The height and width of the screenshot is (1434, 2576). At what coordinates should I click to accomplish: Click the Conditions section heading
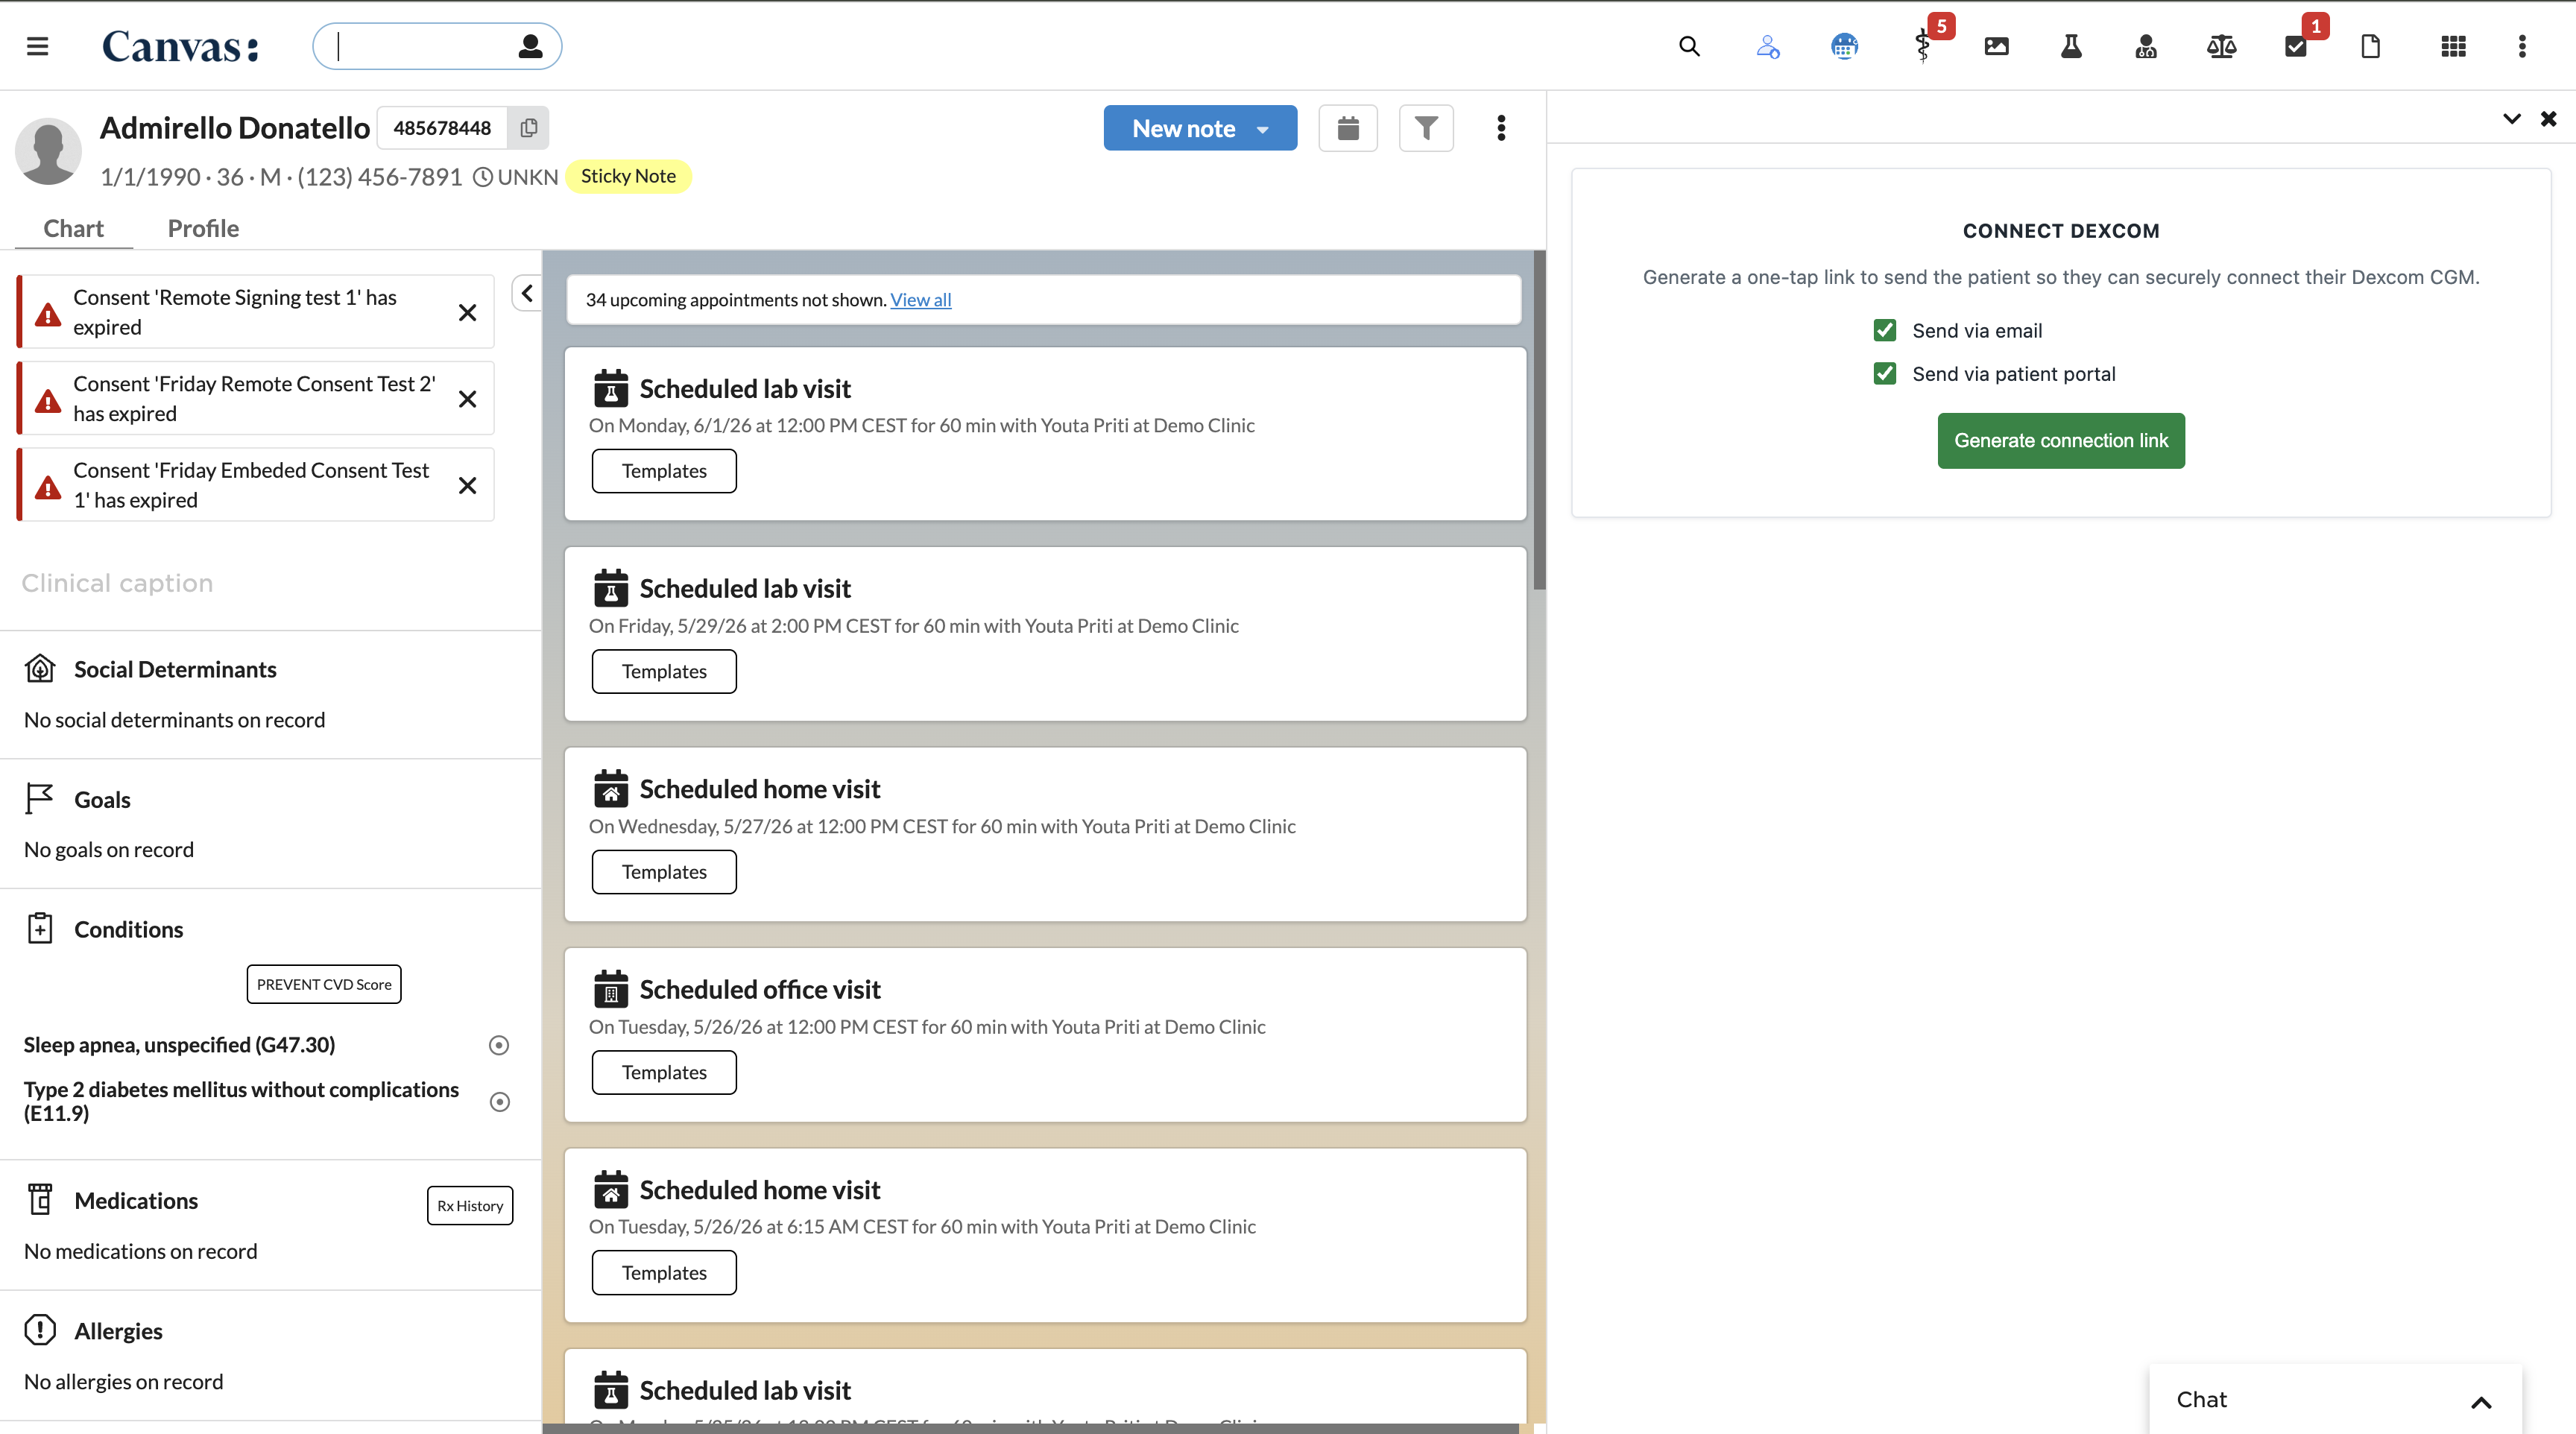128,929
